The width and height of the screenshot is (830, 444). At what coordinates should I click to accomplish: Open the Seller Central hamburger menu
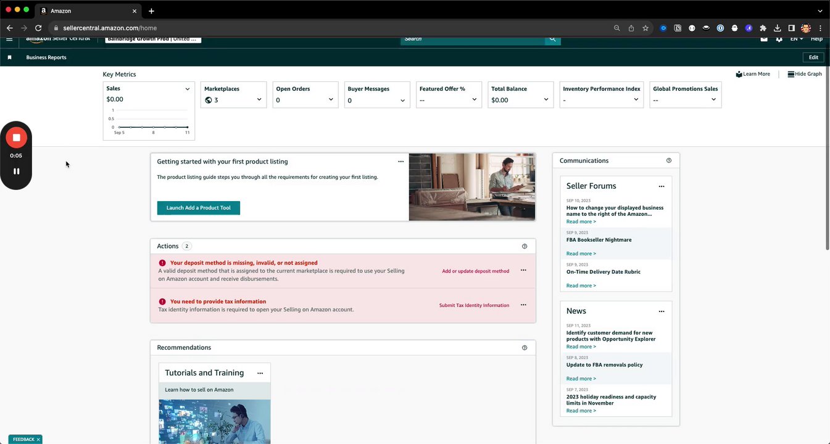tap(9, 39)
